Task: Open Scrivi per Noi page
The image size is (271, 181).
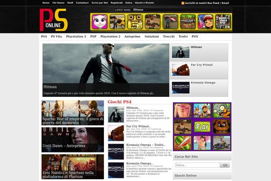Action: 100,3
